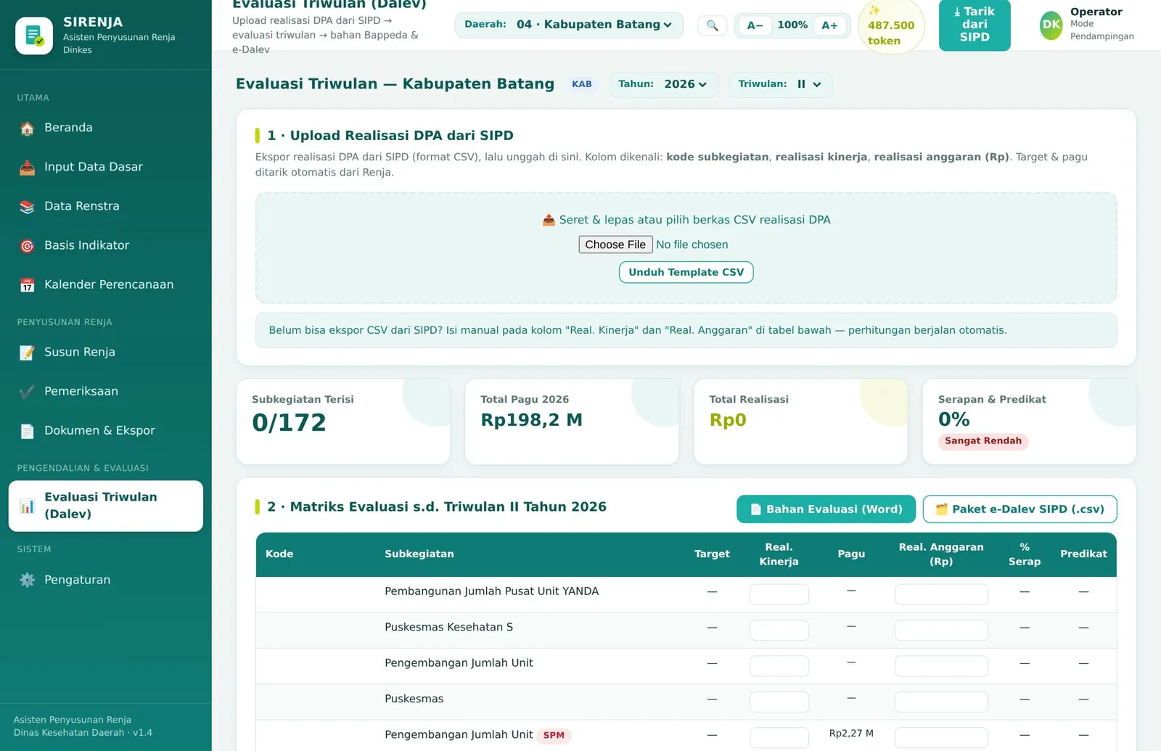Open the Daerah Kabupaten Batang dropdown
Screen dimensions: 1161x751
coord(569,25)
